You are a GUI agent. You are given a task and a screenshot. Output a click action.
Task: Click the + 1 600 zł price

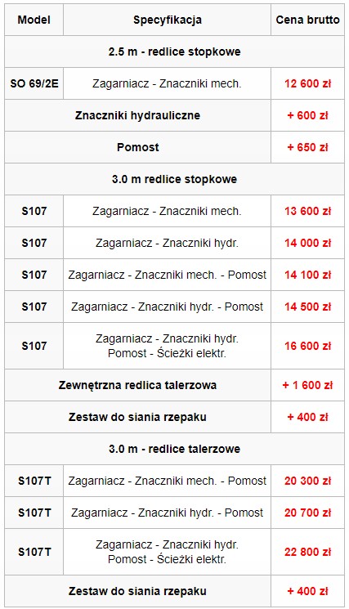(x=307, y=385)
